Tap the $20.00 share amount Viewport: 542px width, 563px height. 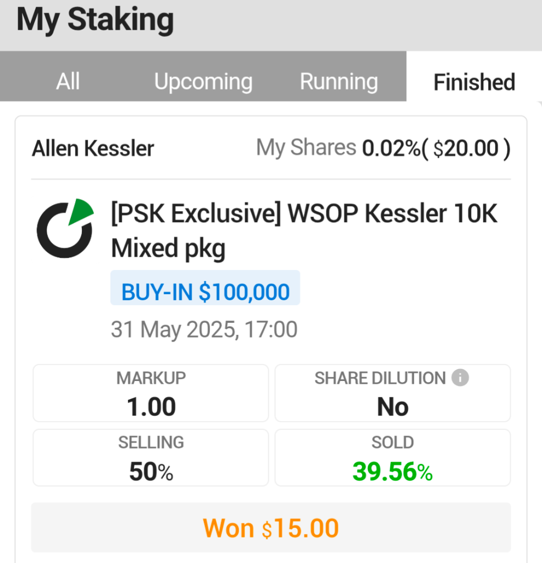[471, 148]
